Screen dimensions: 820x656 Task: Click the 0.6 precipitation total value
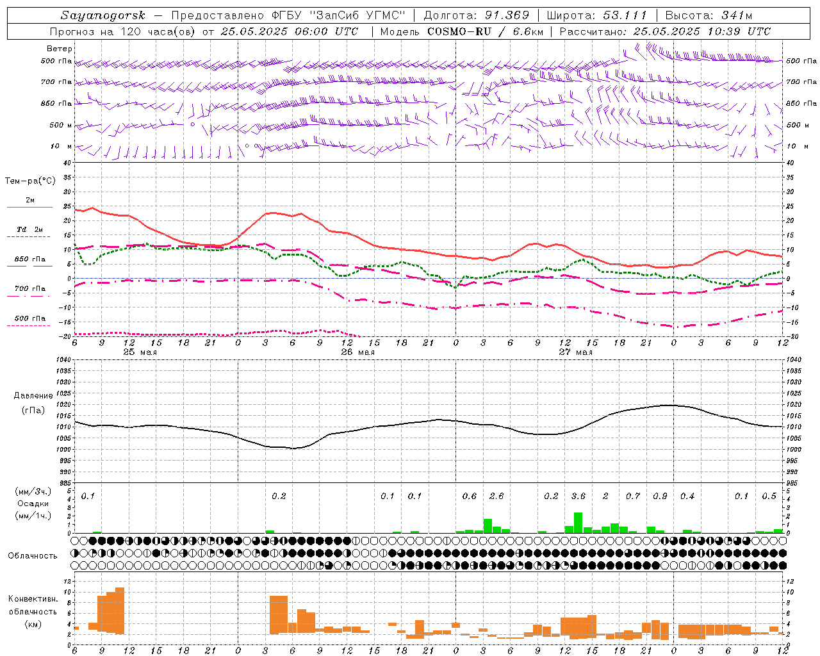tap(470, 496)
